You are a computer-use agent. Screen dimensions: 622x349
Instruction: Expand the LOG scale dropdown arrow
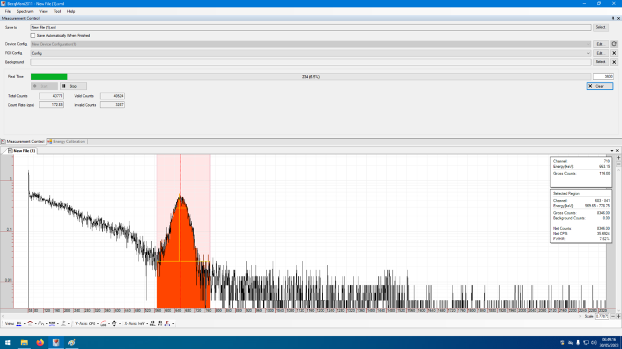pyautogui.click(x=109, y=324)
